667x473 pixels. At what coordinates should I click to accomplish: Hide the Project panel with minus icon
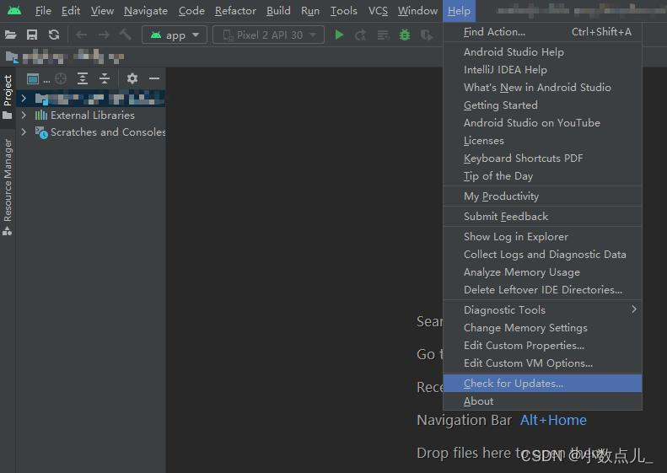click(154, 78)
